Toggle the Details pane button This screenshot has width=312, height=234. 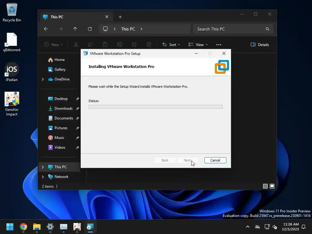click(x=260, y=44)
